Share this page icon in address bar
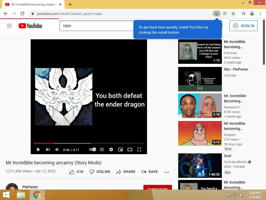This screenshot has width=266, height=200. pyautogui.click(x=225, y=14)
